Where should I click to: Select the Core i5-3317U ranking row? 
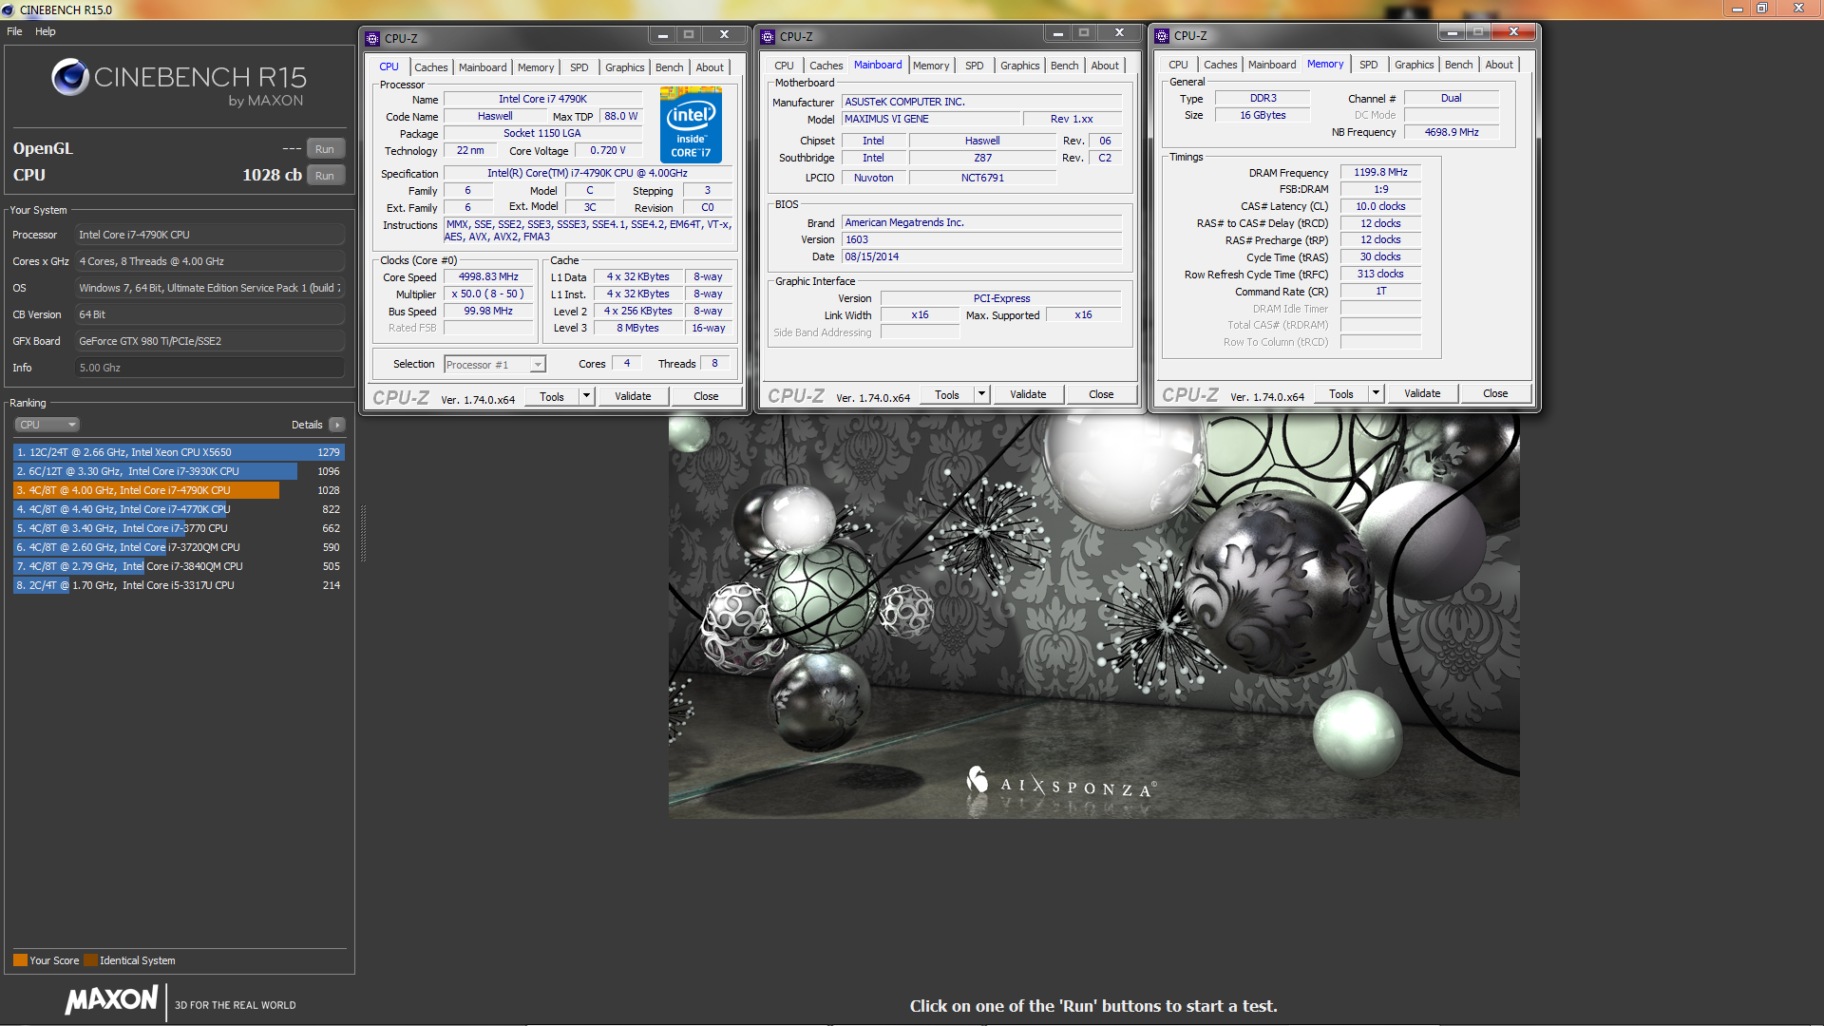[179, 585]
